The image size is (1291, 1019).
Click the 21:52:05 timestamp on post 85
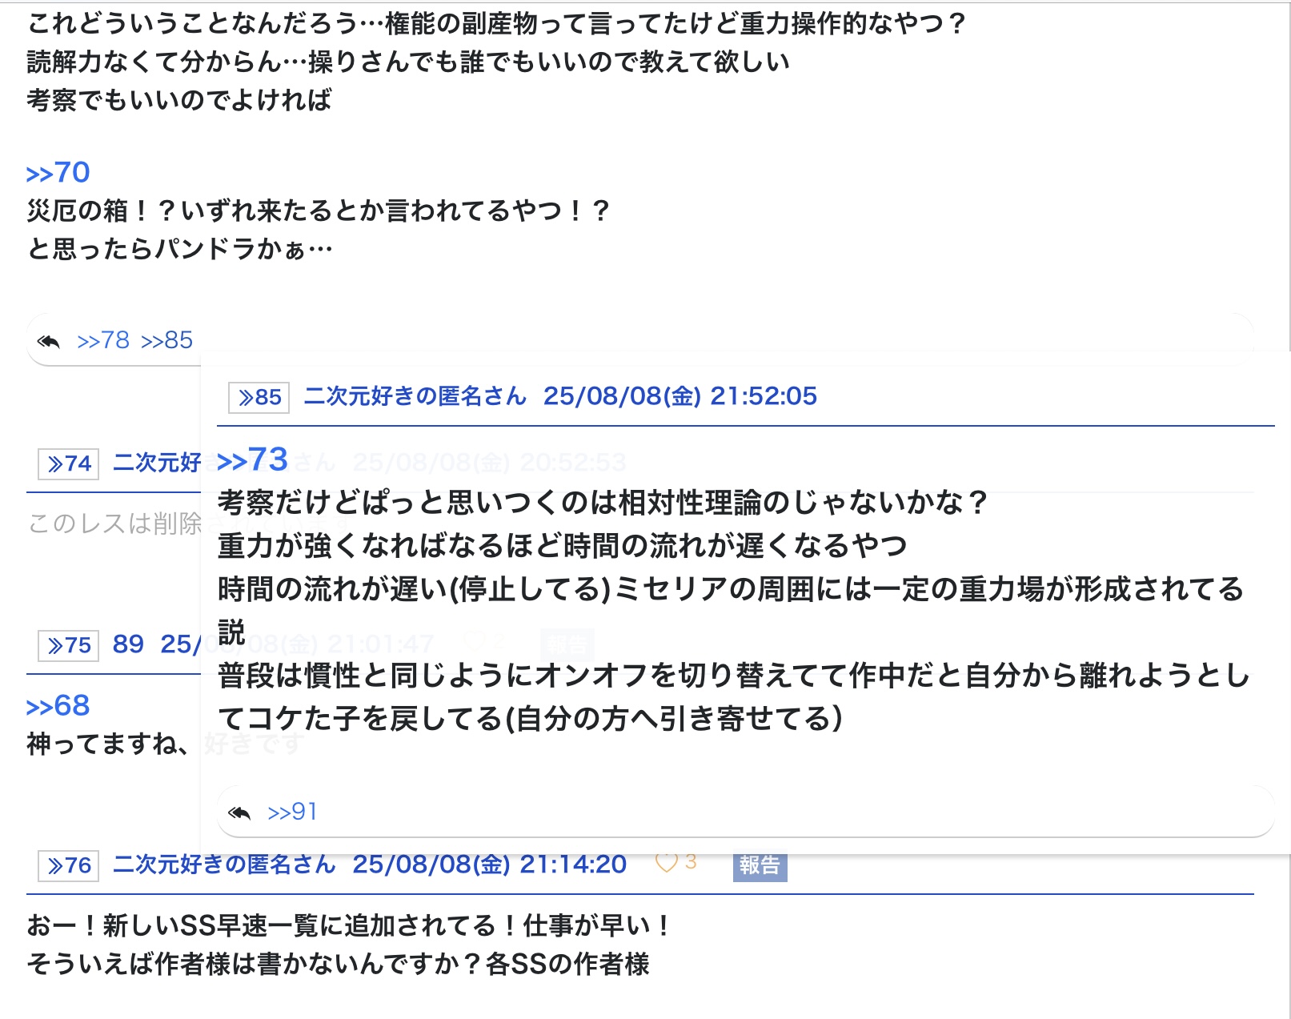click(680, 396)
